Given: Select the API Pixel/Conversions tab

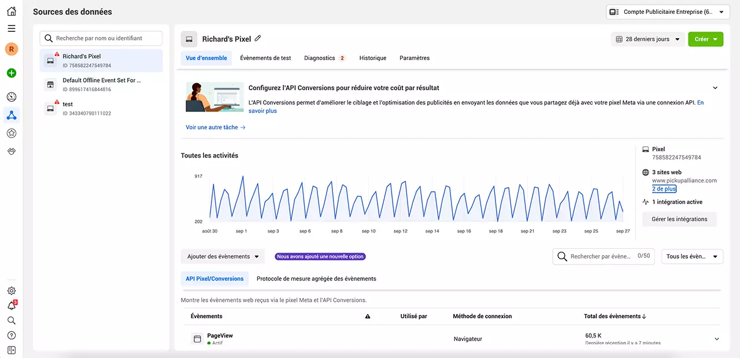Looking at the screenshot, I should pyautogui.click(x=214, y=278).
